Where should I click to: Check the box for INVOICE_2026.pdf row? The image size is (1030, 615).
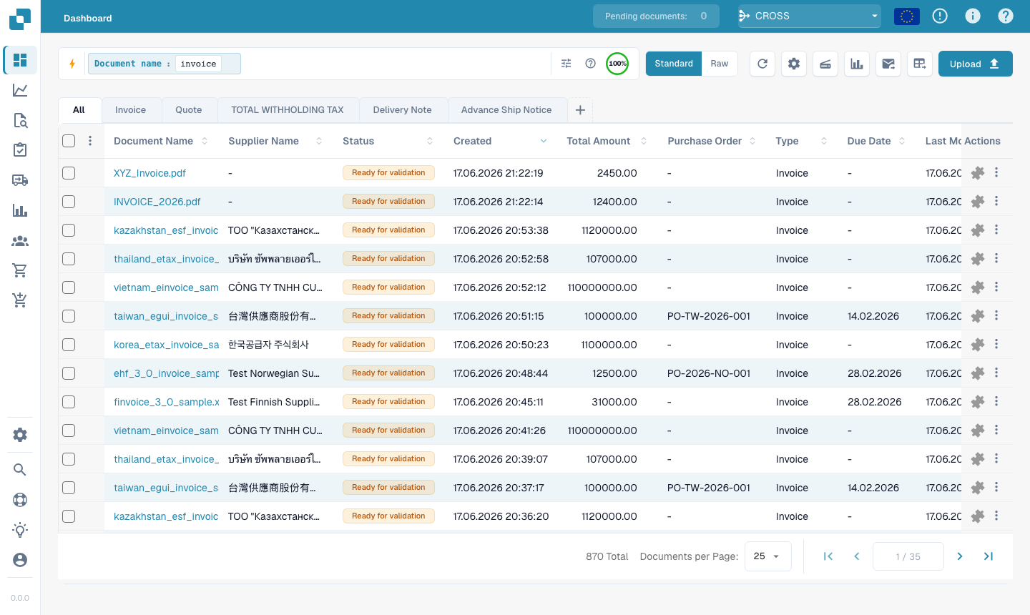(69, 202)
